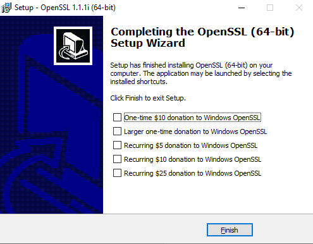Click the setup installer icon in title bar
Screen dimensions: 313x244
point(6,8)
